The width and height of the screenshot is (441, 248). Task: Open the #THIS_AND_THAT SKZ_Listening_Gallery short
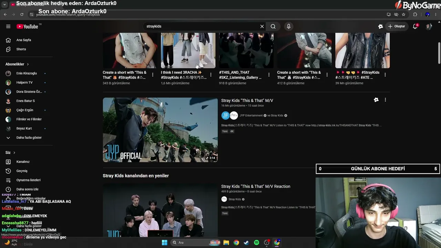(x=246, y=51)
